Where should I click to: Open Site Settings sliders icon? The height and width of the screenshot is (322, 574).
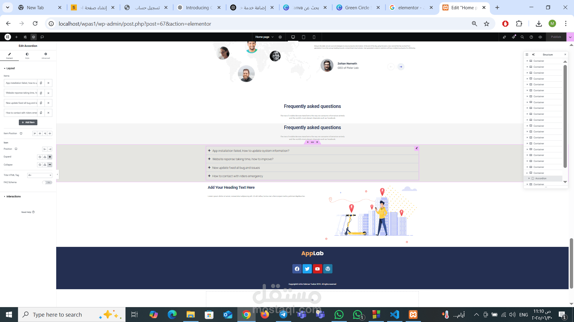coord(25,37)
